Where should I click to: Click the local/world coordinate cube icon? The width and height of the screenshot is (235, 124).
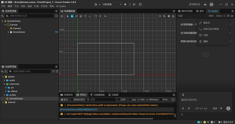tap(100, 16)
